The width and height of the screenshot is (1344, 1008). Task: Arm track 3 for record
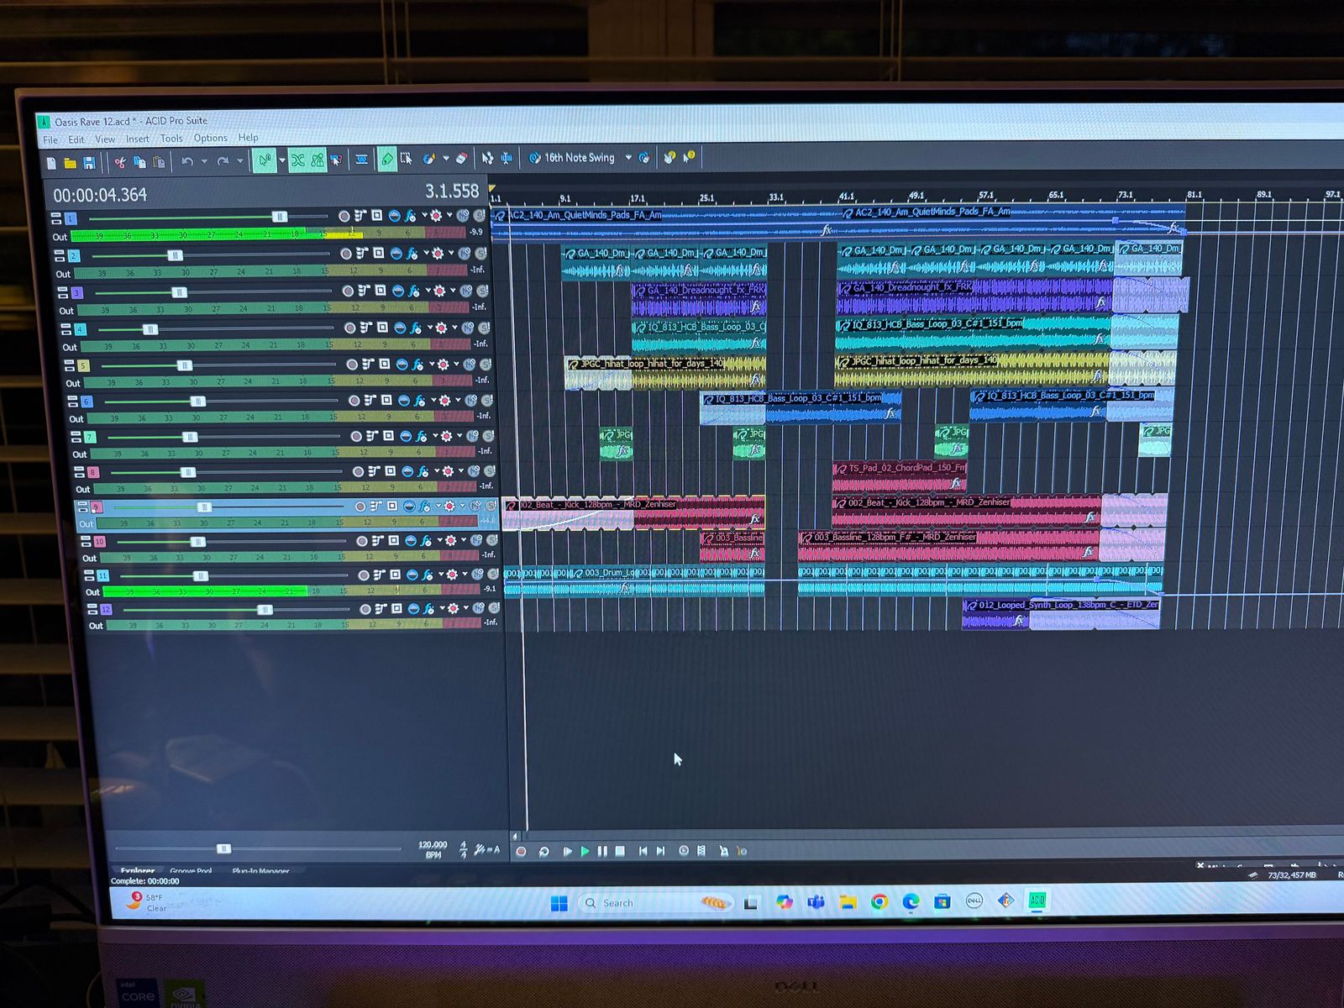tap(347, 291)
